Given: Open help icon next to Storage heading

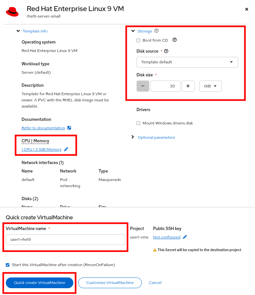Looking at the screenshot, I should [x=156, y=31].
